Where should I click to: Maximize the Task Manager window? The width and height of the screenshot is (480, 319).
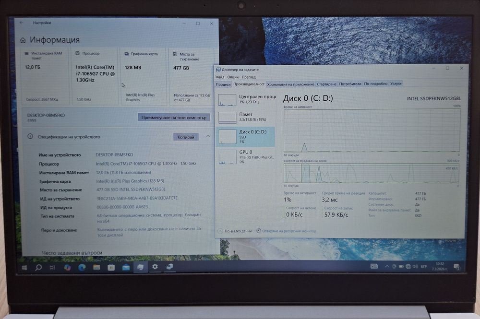point(447,68)
